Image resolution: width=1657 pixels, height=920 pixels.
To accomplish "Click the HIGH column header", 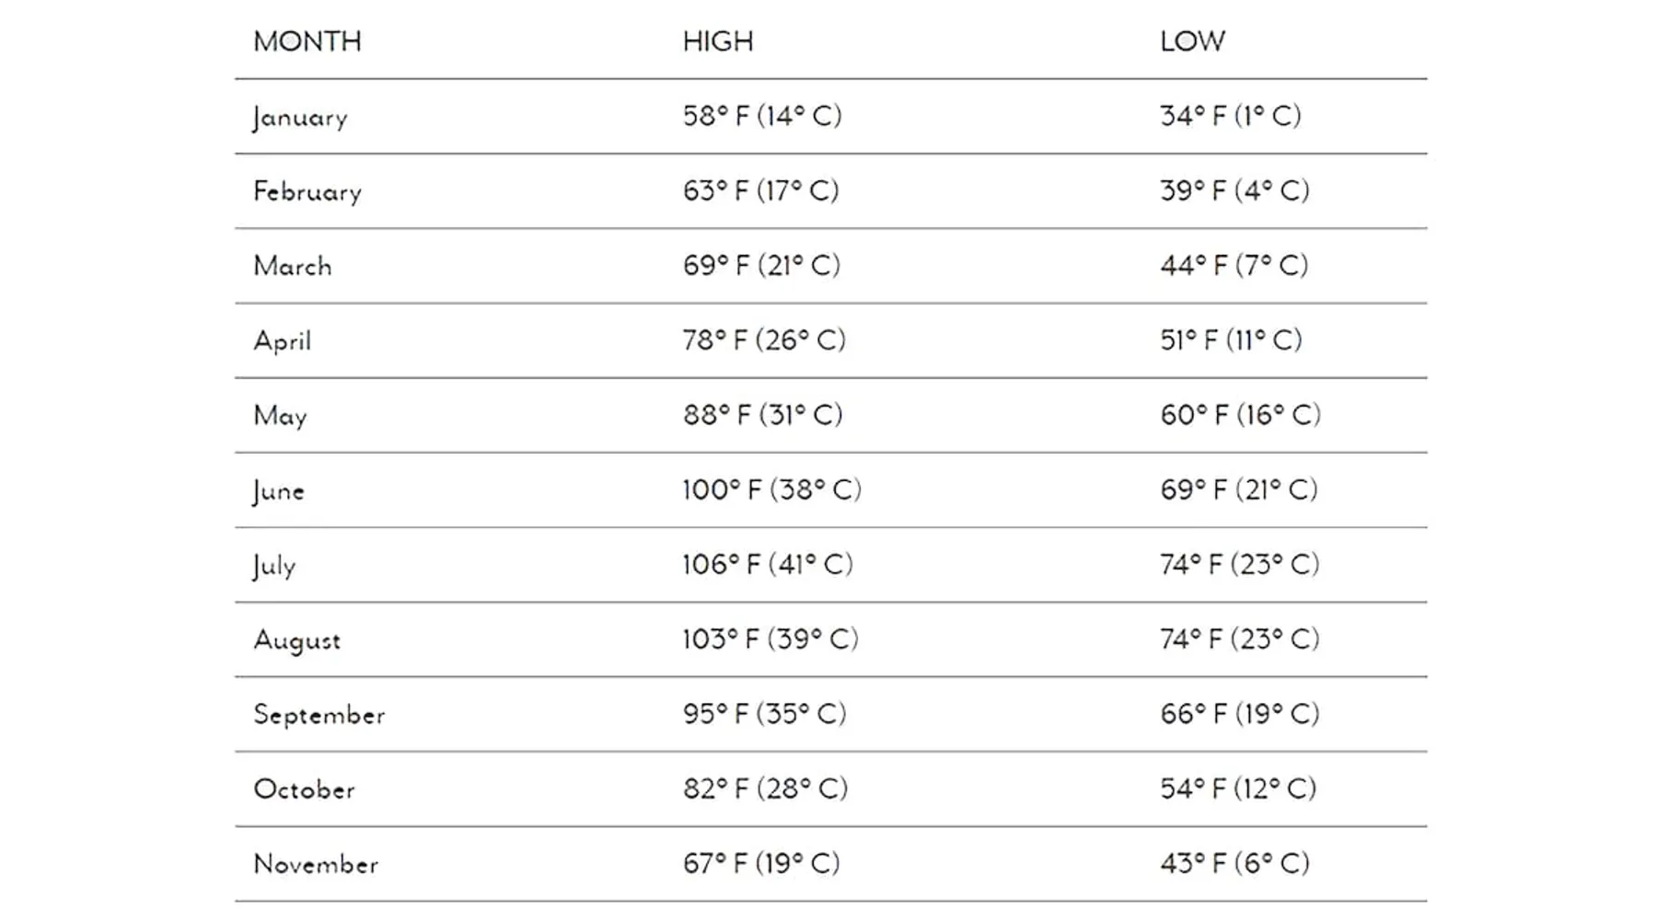I will pyautogui.click(x=718, y=41).
